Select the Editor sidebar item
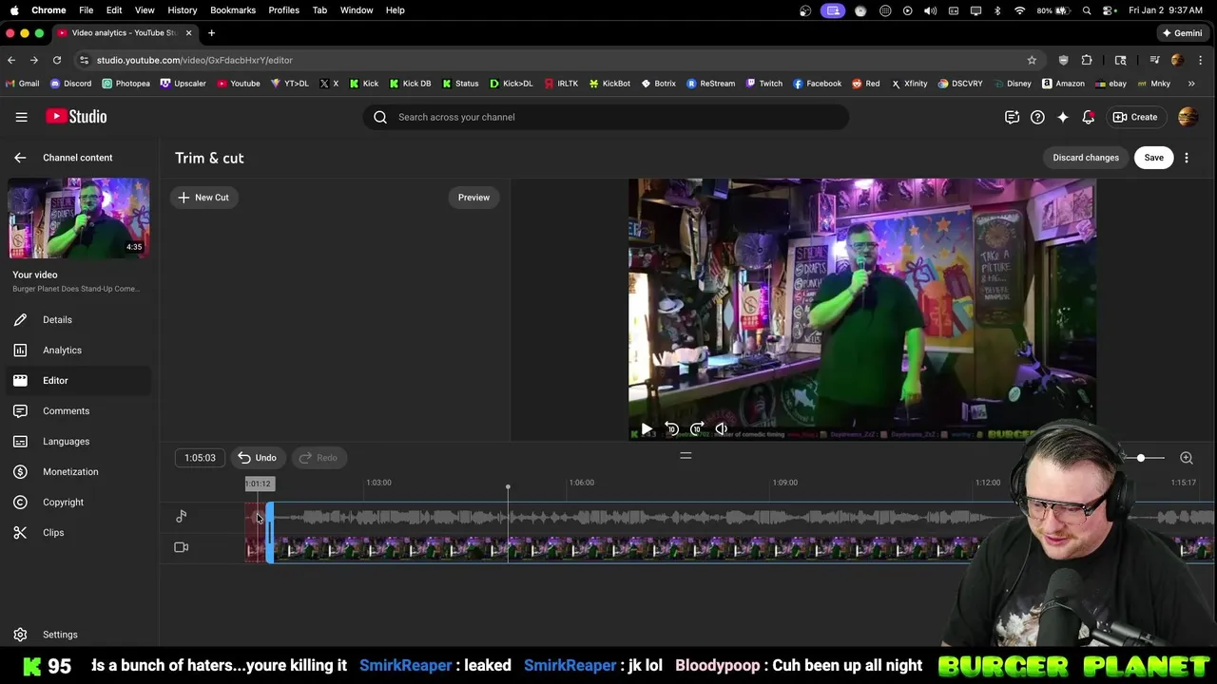Viewport: 1217px width, 684px height. (79, 381)
